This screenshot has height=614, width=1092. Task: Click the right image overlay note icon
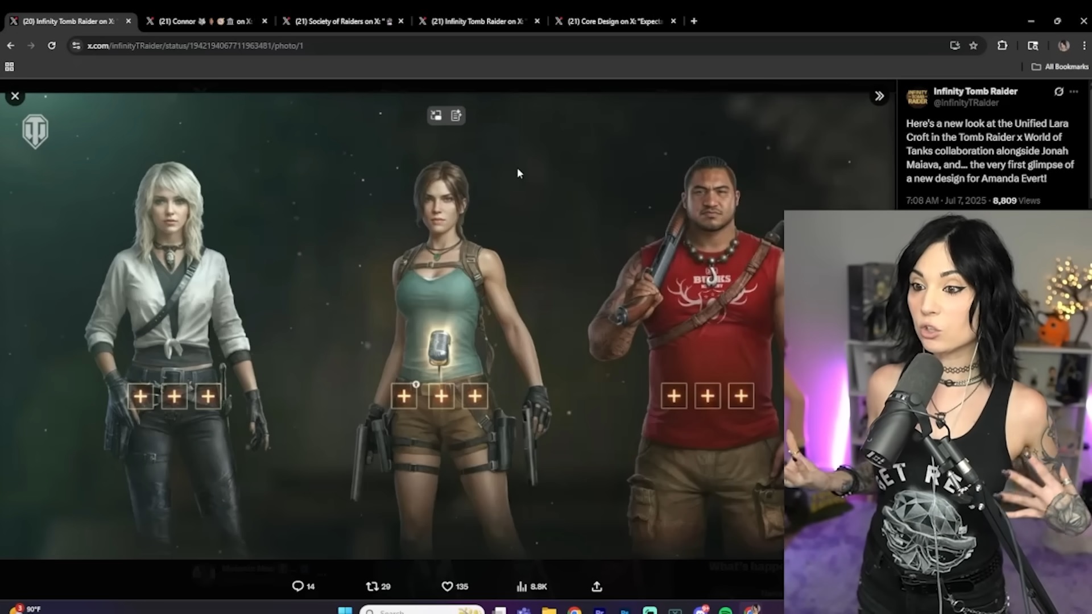point(456,115)
